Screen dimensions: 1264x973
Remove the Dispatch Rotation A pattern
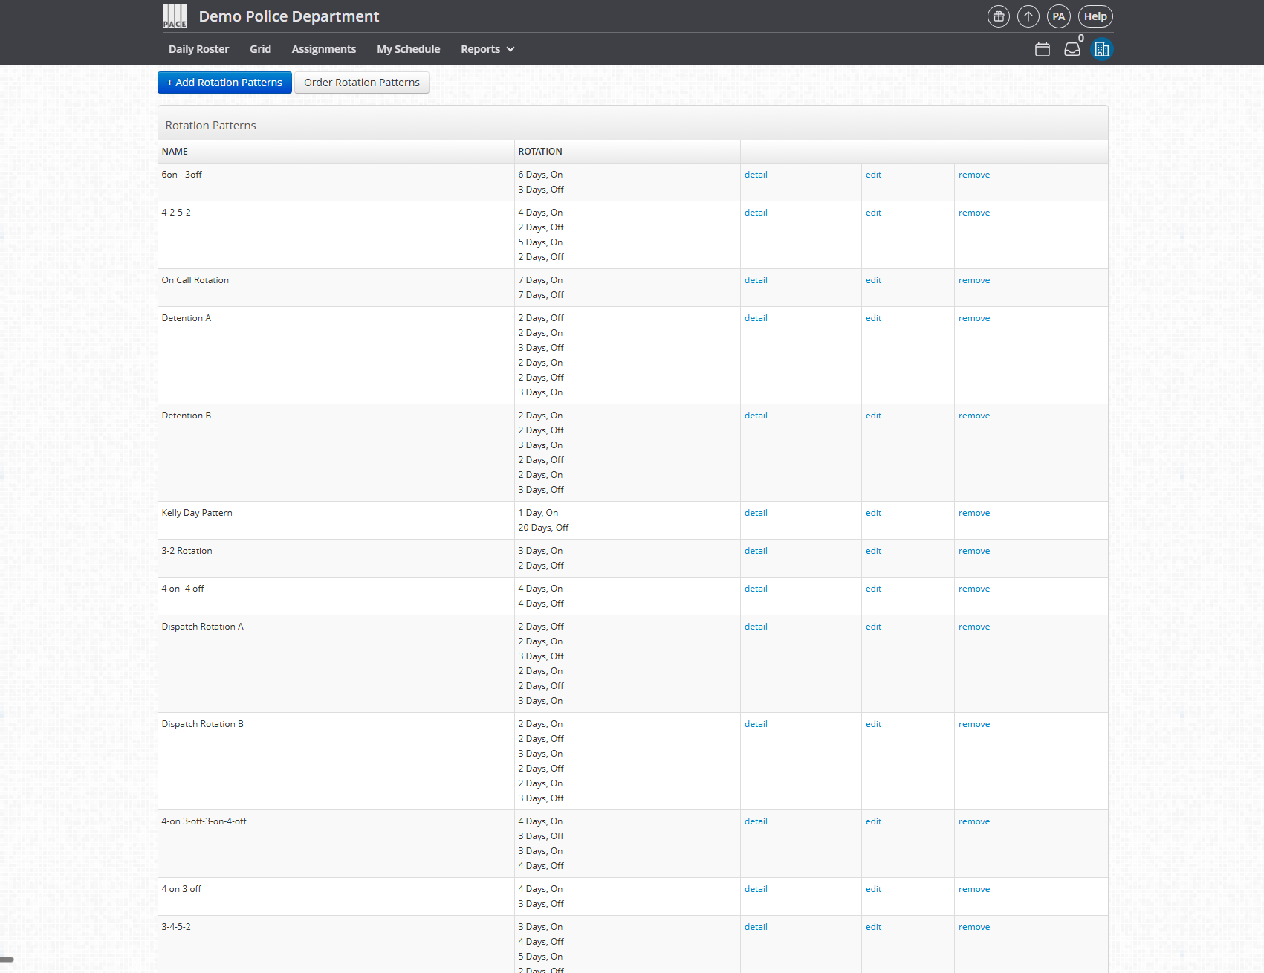pyautogui.click(x=973, y=627)
